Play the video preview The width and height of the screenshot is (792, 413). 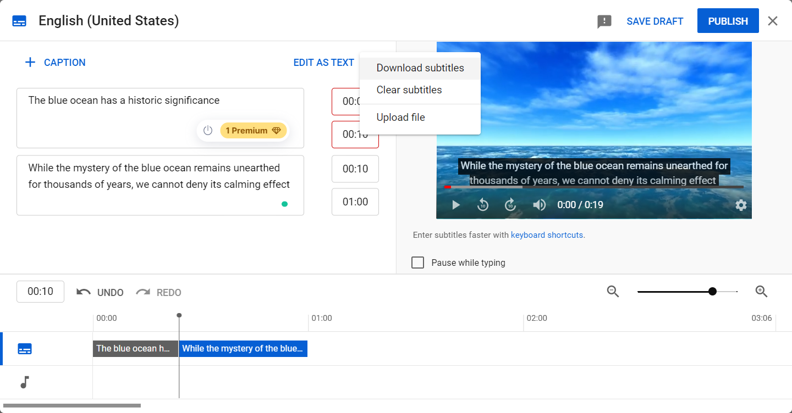click(x=456, y=205)
